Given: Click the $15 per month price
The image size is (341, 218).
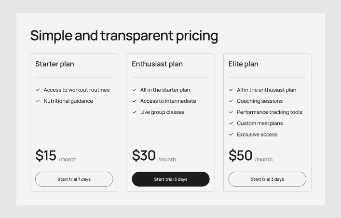Looking at the screenshot, I should [55, 156].
